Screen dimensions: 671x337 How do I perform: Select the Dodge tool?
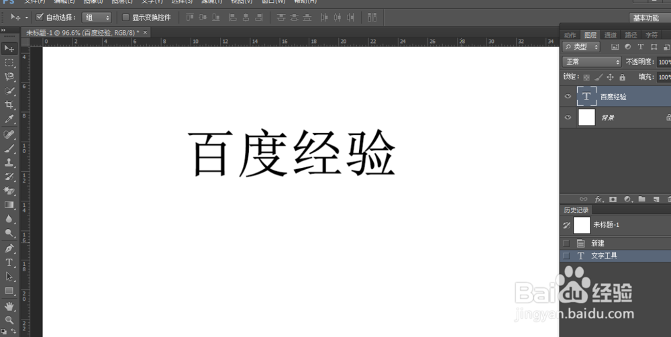click(x=9, y=234)
